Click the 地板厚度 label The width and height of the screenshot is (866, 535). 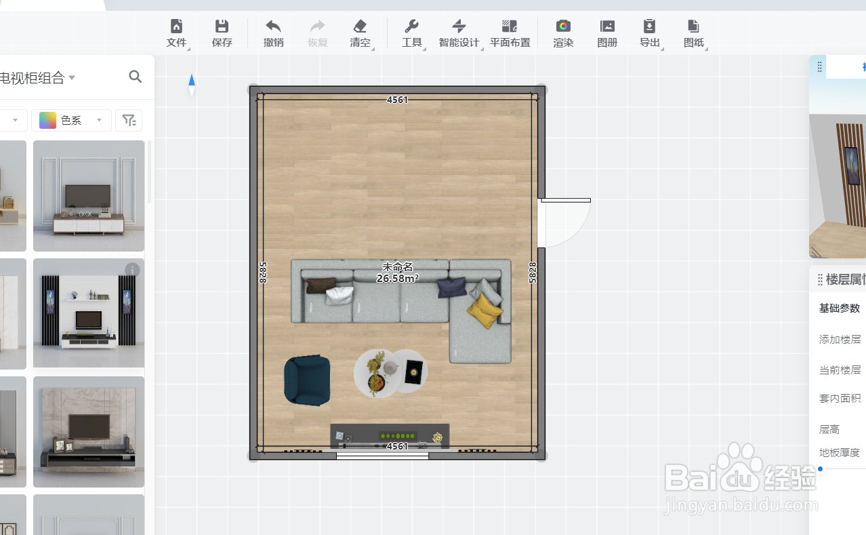point(840,453)
